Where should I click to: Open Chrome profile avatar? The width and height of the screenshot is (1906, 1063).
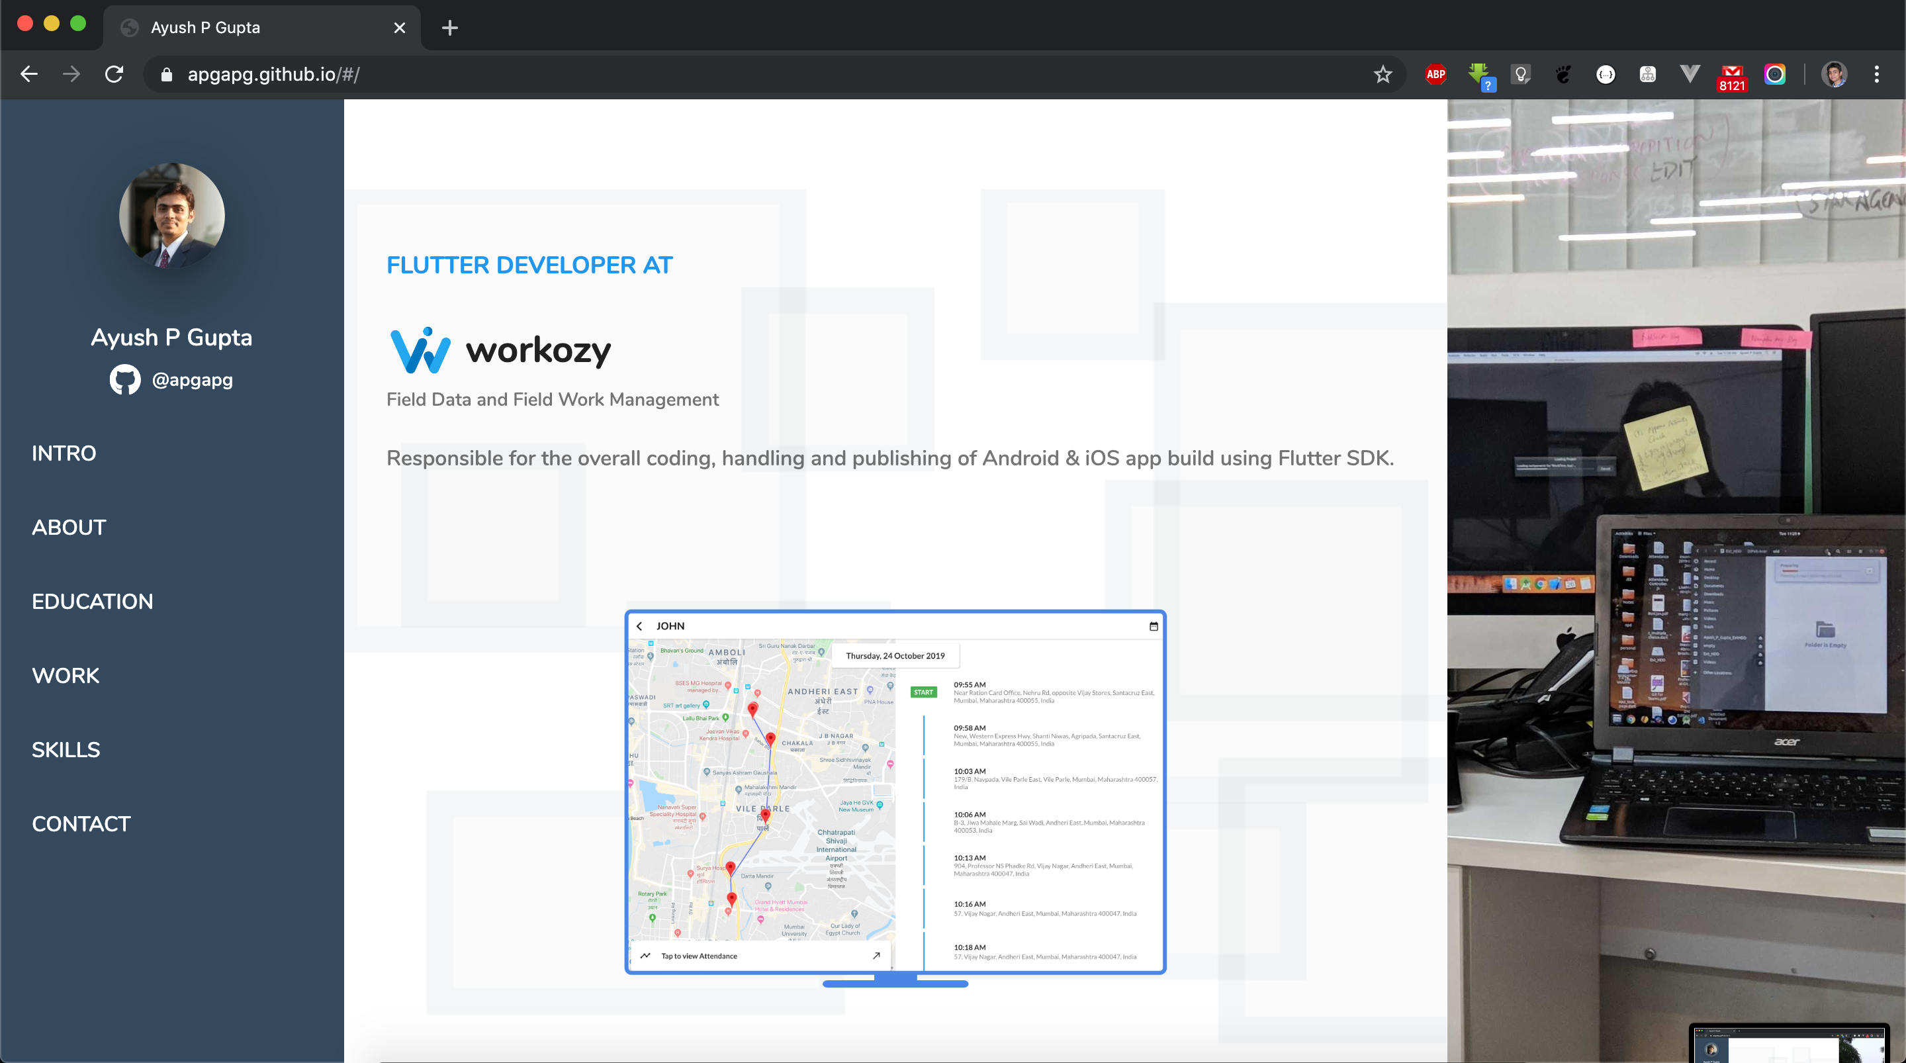pos(1833,74)
